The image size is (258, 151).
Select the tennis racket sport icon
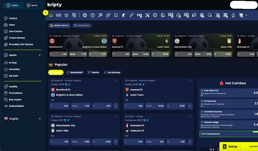(x=100, y=15)
